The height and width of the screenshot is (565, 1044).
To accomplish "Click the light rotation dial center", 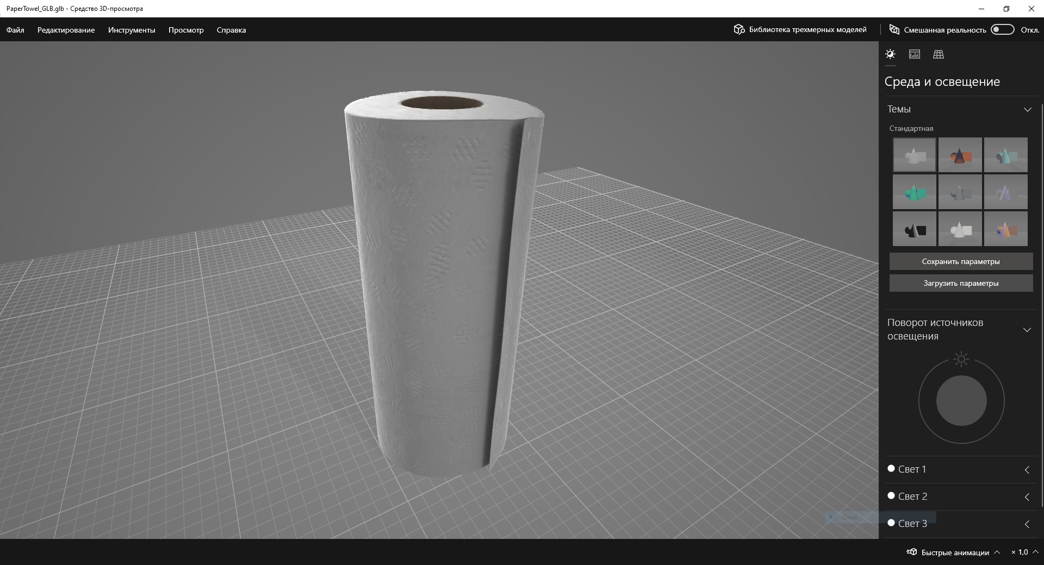I will (x=961, y=401).
